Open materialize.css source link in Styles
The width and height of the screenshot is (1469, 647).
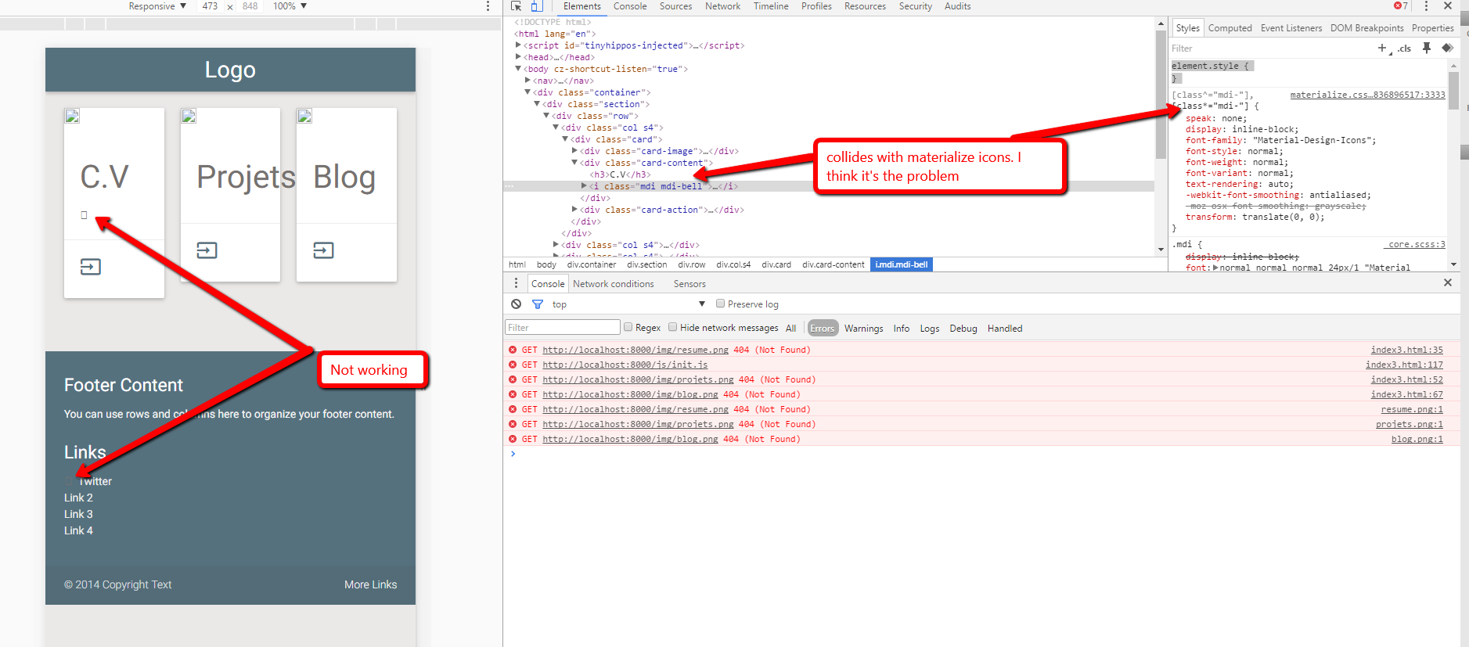coord(1367,95)
